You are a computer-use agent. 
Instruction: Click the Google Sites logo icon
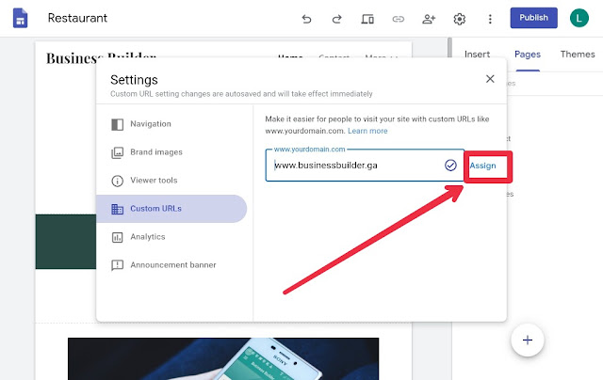point(20,19)
